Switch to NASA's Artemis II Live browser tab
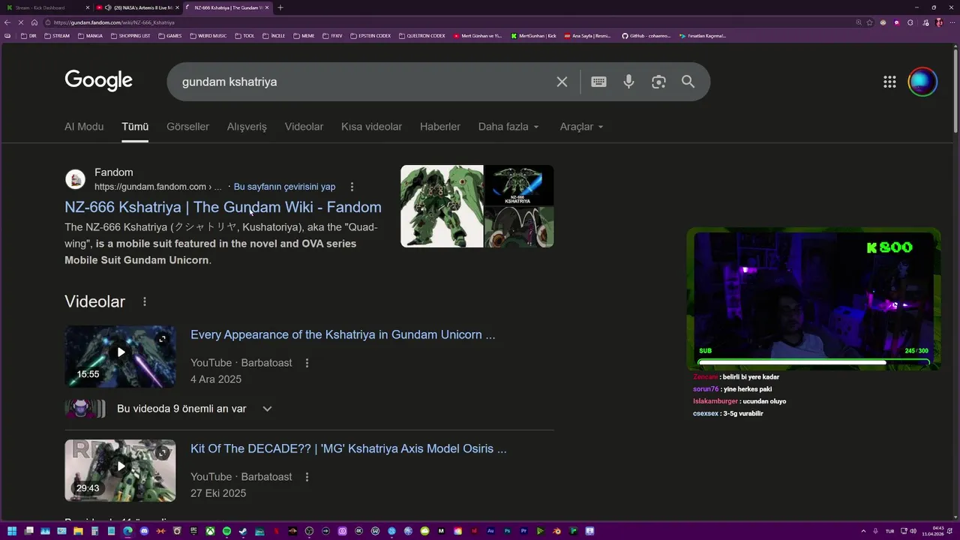Image resolution: width=960 pixels, height=540 pixels. pyautogui.click(x=139, y=7)
